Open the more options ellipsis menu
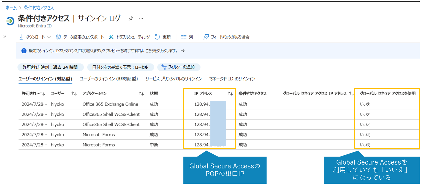Viewport: 426px width, 186px height. point(141,19)
